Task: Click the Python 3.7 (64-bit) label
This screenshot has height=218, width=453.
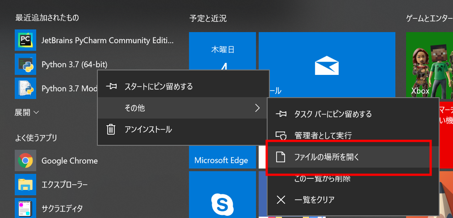Action: point(75,65)
